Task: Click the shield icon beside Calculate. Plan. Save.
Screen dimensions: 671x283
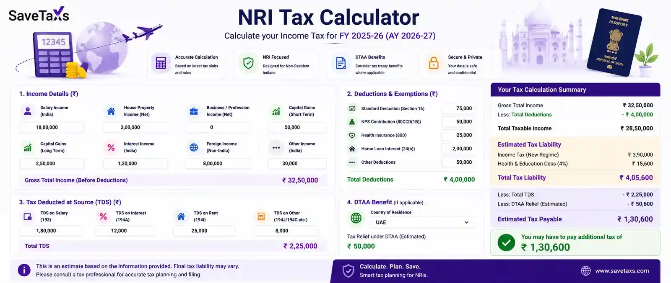Action: tap(348, 271)
